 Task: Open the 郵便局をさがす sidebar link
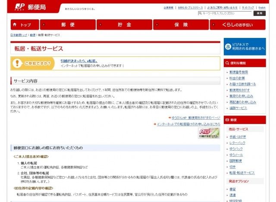pos(239,90)
